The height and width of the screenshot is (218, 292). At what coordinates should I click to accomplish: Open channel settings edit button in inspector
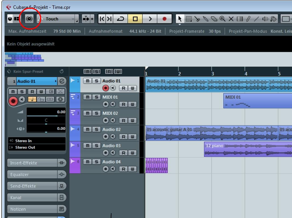pyautogui.click(x=62, y=81)
